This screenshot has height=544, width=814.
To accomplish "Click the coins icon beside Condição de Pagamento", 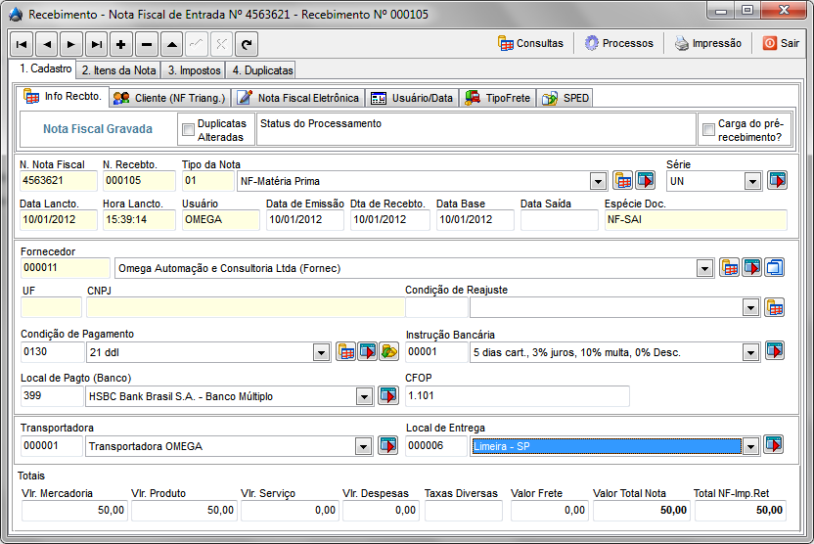I will tap(388, 351).
